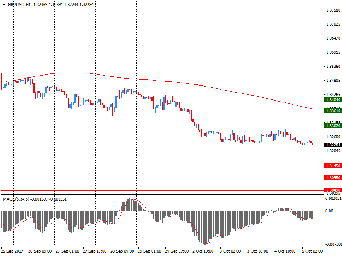Viewport: 342px width, 256px height.
Task: Click the 1.34805 price axis value
Action: tap(333, 81)
